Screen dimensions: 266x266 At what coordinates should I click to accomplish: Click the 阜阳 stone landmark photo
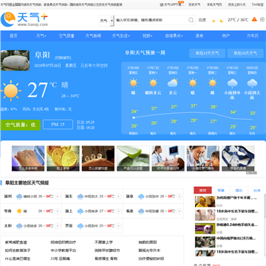pyautogui.click(x=15, y=61)
